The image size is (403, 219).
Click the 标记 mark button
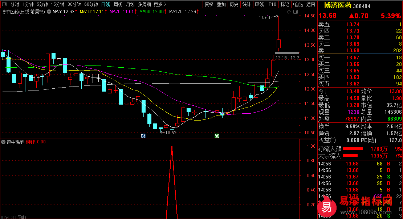click(x=285, y=4)
